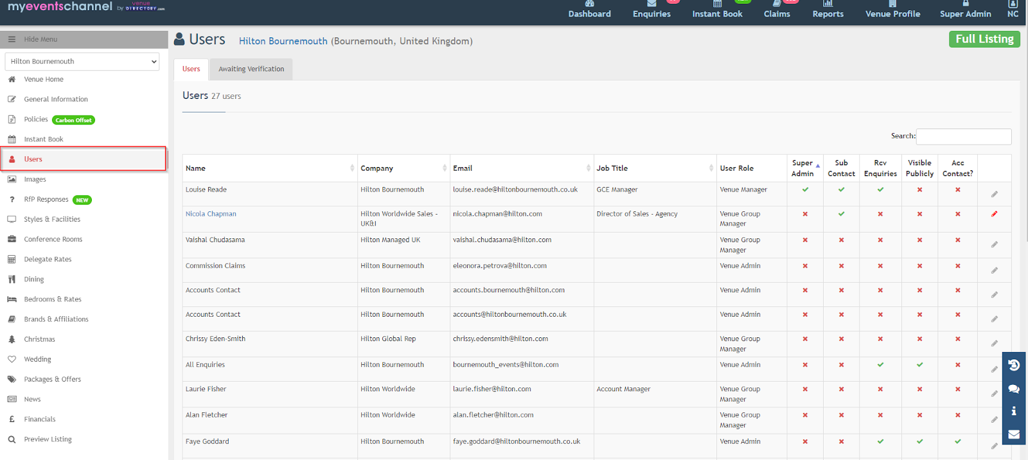The image size is (1028, 460).
Task: Click Styles & Facilities monitor icon
Action: [x=12, y=219]
